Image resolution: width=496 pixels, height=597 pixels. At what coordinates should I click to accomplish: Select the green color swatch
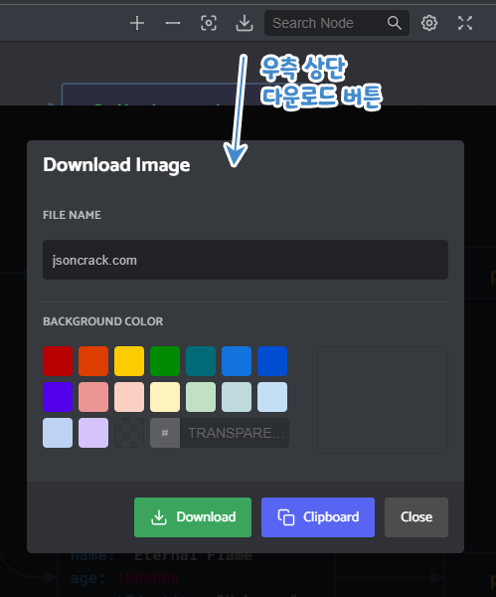tap(165, 361)
